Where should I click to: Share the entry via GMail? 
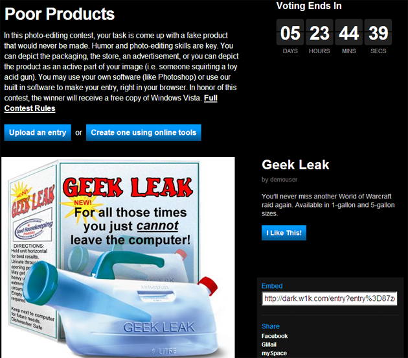click(x=269, y=344)
